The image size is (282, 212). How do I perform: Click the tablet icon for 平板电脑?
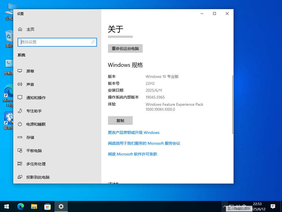click(x=20, y=150)
